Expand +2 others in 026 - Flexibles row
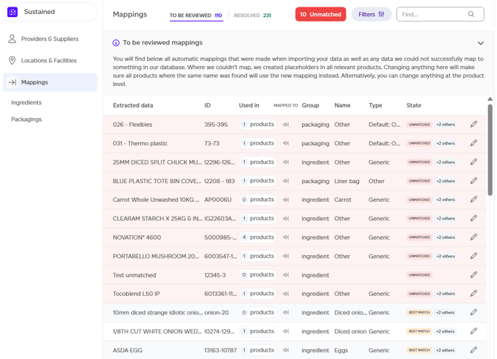The width and height of the screenshot is (497, 359). point(445,125)
